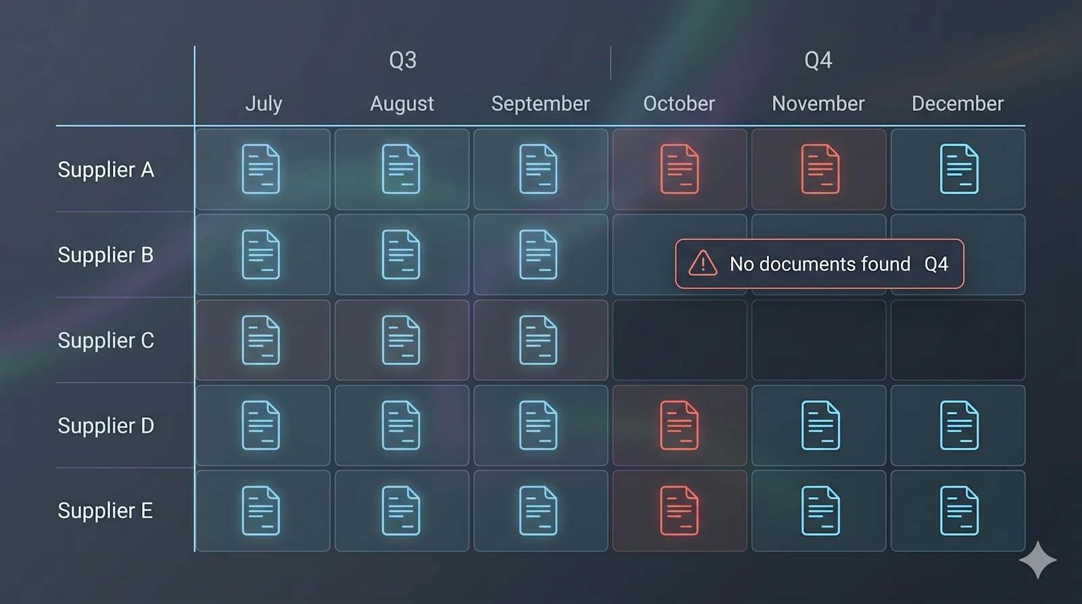Screen dimensions: 1082x604
Task: Click the No documents found alert
Action: click(820, 264)
